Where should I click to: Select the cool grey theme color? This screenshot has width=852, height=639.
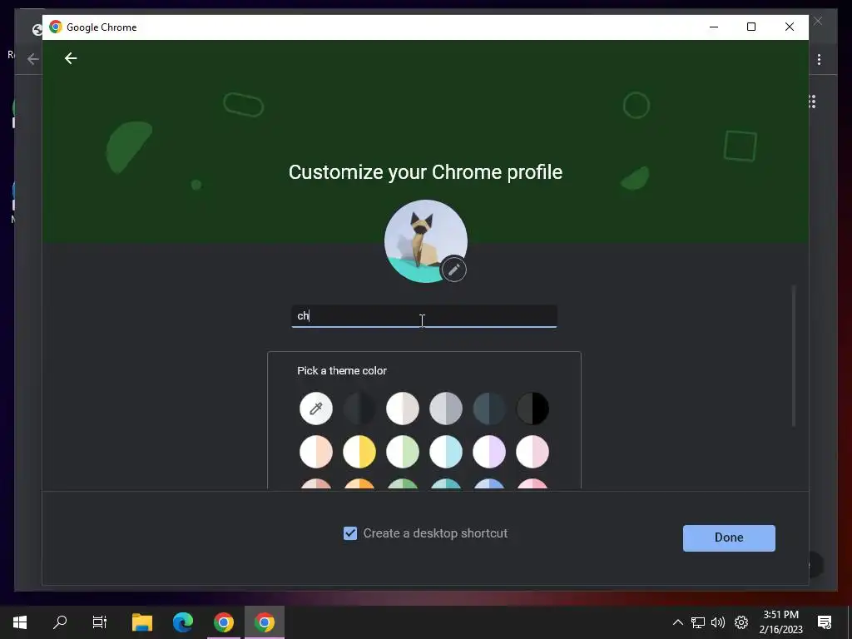click(x=446, y=408)
